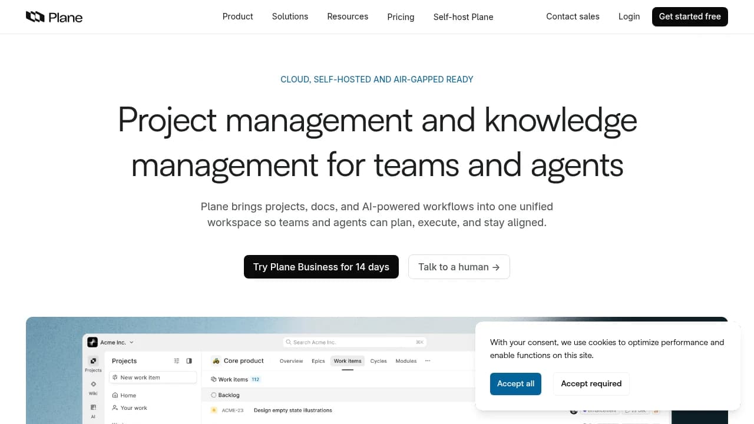Click the Contact sales link
The width and height of the screenshot is (754, 424).
(573, 16)
